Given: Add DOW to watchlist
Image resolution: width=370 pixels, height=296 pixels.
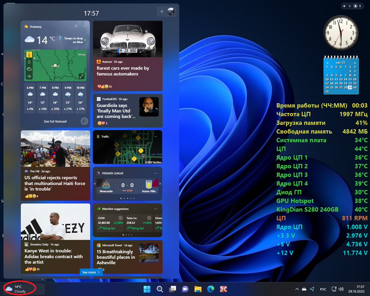Looking at the screenshot, I should pyautogui.click(x=120, y=218).
